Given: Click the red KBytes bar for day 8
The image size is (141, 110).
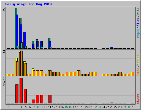Looking at the screenshot, I should (37, 99).
